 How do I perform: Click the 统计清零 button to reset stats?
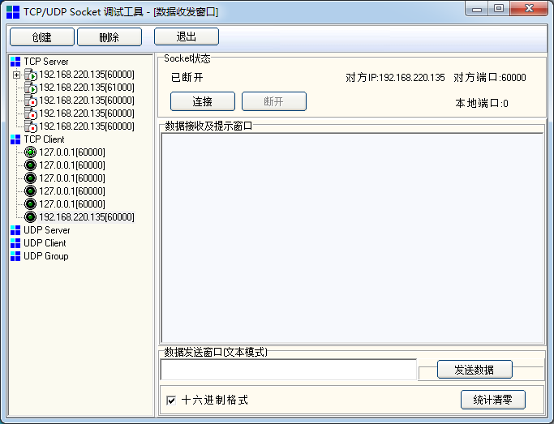tap(493, 400)
